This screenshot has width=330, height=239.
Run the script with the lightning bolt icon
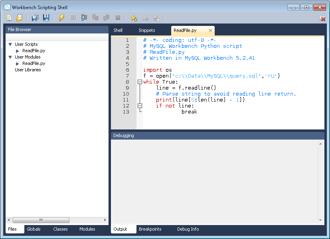(x=61, y=18)
